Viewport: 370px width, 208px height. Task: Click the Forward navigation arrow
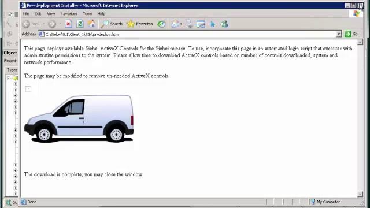pyautogui.click(x=52, y=24)
